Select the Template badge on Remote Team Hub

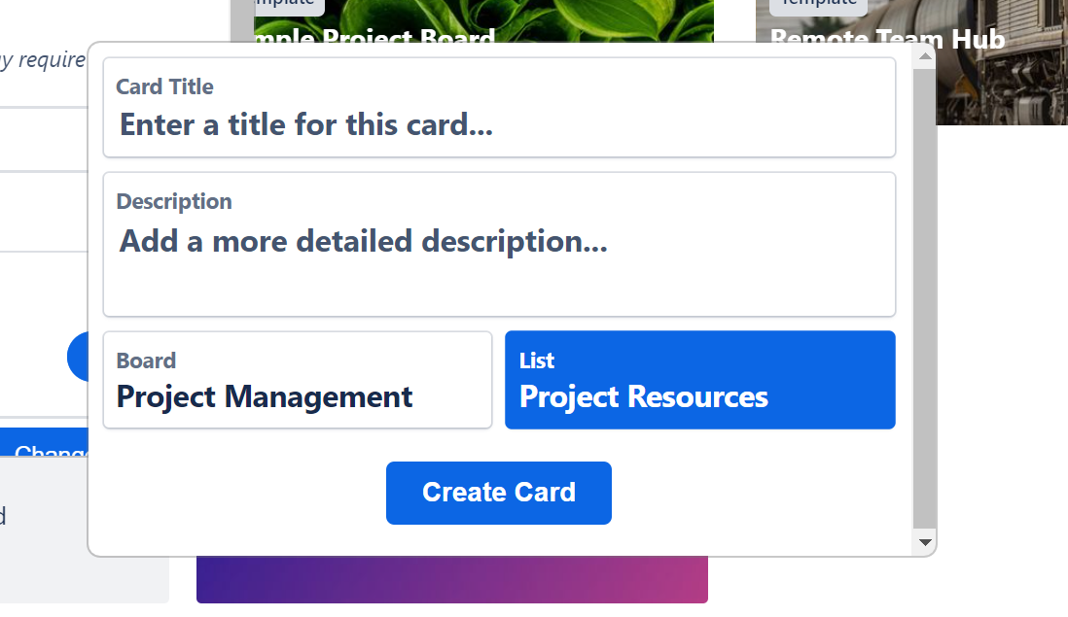tap(818, 5)
